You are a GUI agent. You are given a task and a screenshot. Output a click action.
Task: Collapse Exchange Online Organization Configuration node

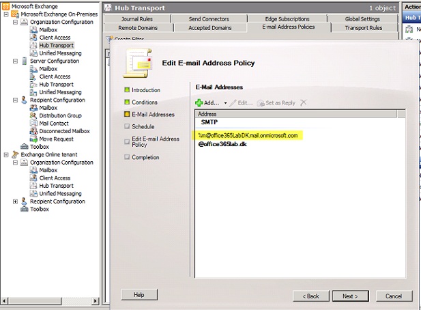15,163
